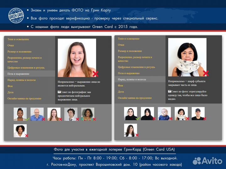Select 'Разрешение, размер печати и качество' in the right panel
Image resolution: width=226 pixels, height=169 pixels.
pos(135,59)
